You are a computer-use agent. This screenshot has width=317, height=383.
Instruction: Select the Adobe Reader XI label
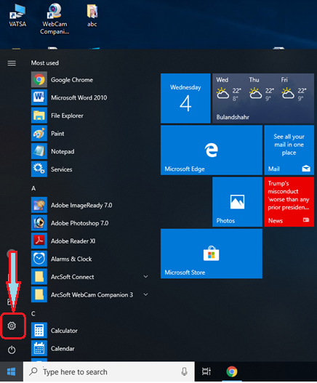[73, 241]
